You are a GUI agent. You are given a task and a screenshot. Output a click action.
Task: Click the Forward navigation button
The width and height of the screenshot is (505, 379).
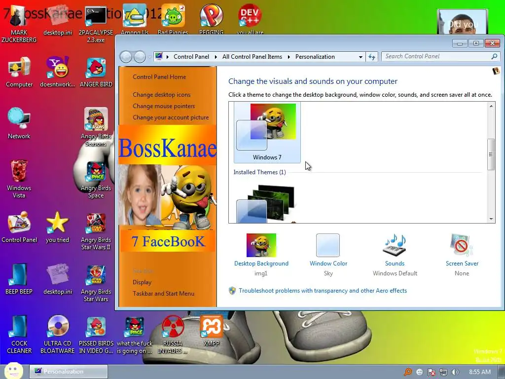pos(140,57)
